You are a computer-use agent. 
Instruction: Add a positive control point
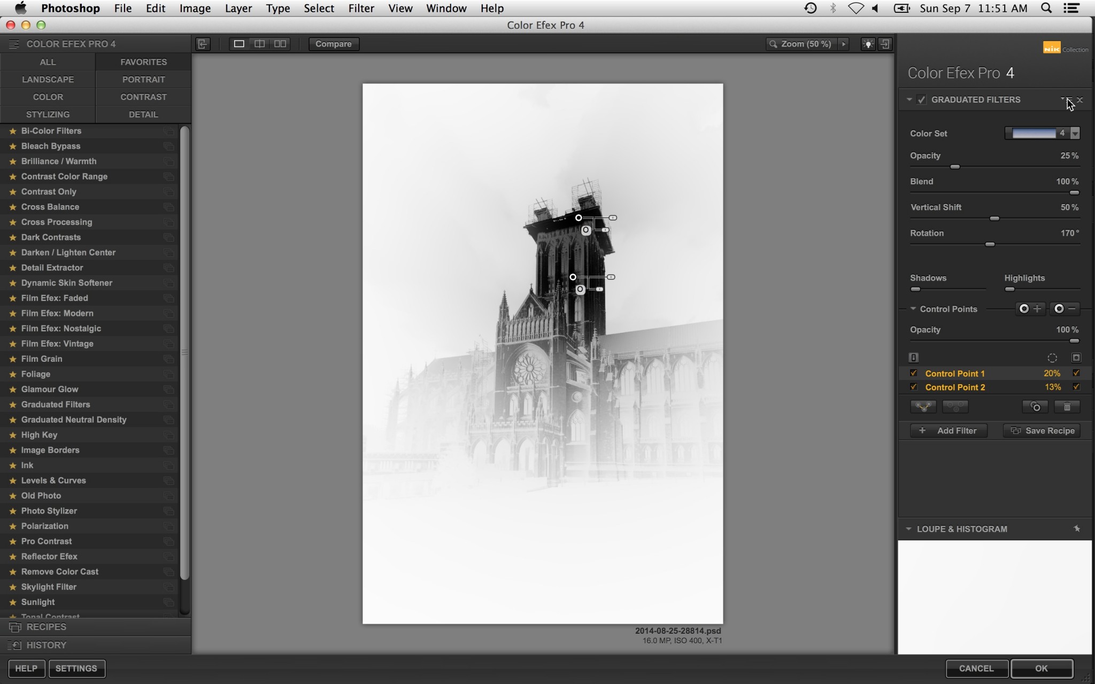pyautogui.click(x=1030, y=309)
